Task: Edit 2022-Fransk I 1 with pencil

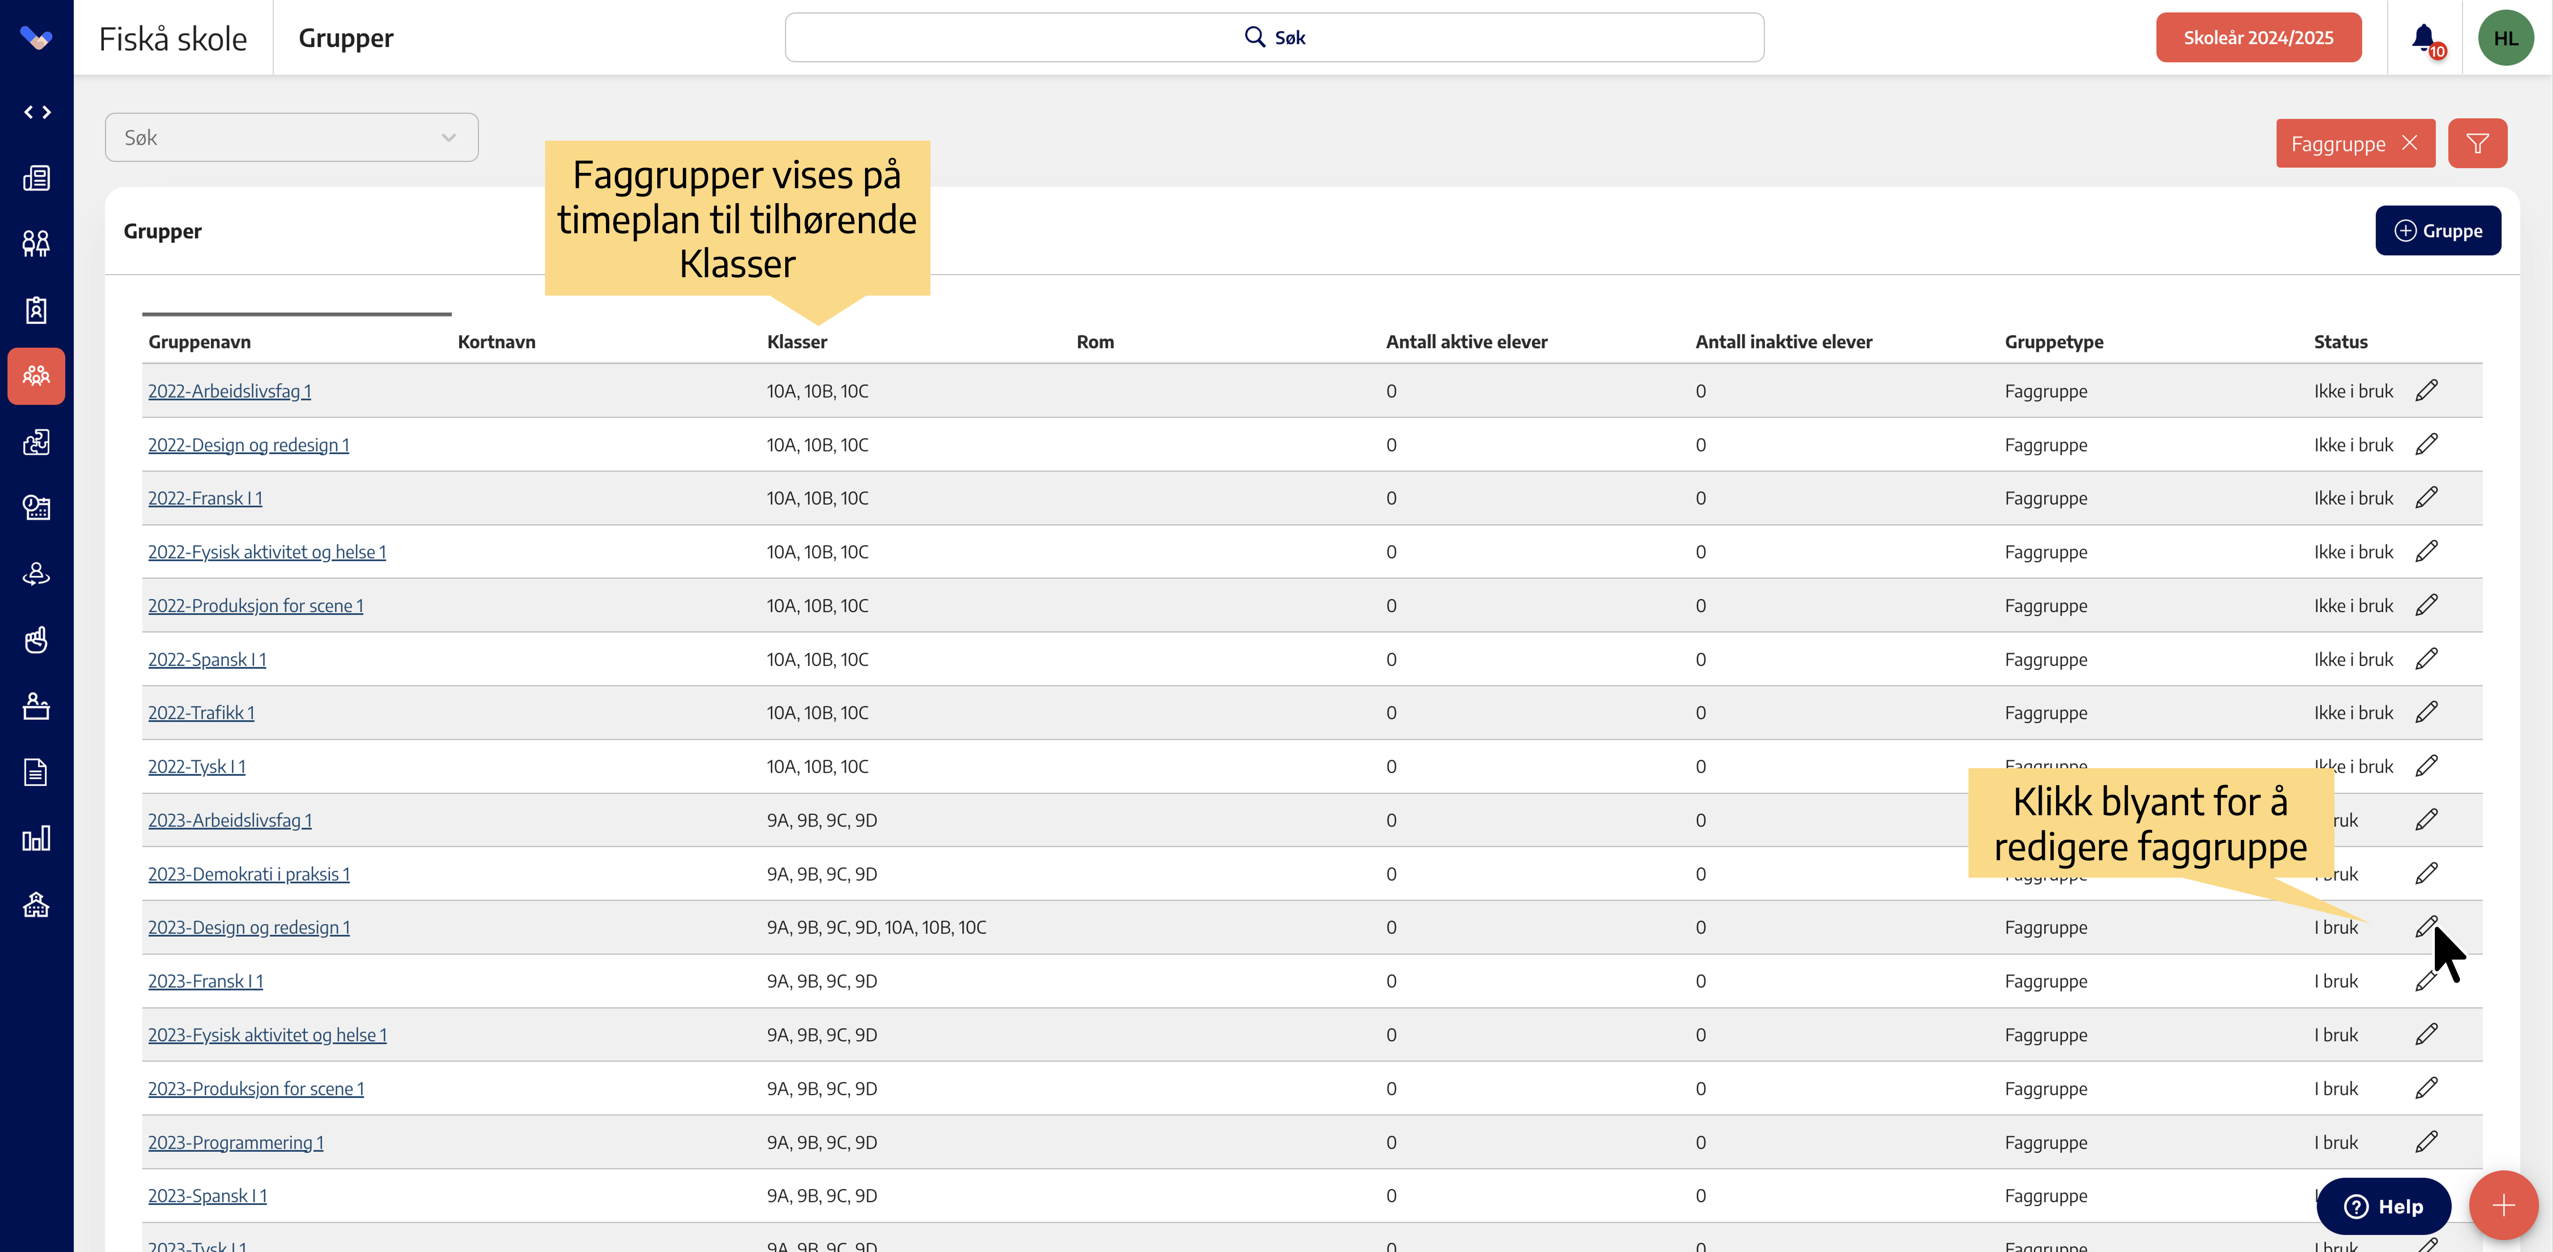Action: (2426, 497)
